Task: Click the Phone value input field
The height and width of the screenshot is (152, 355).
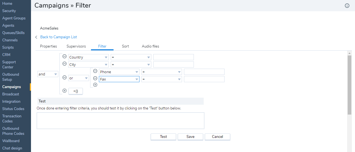Action: 204,72
